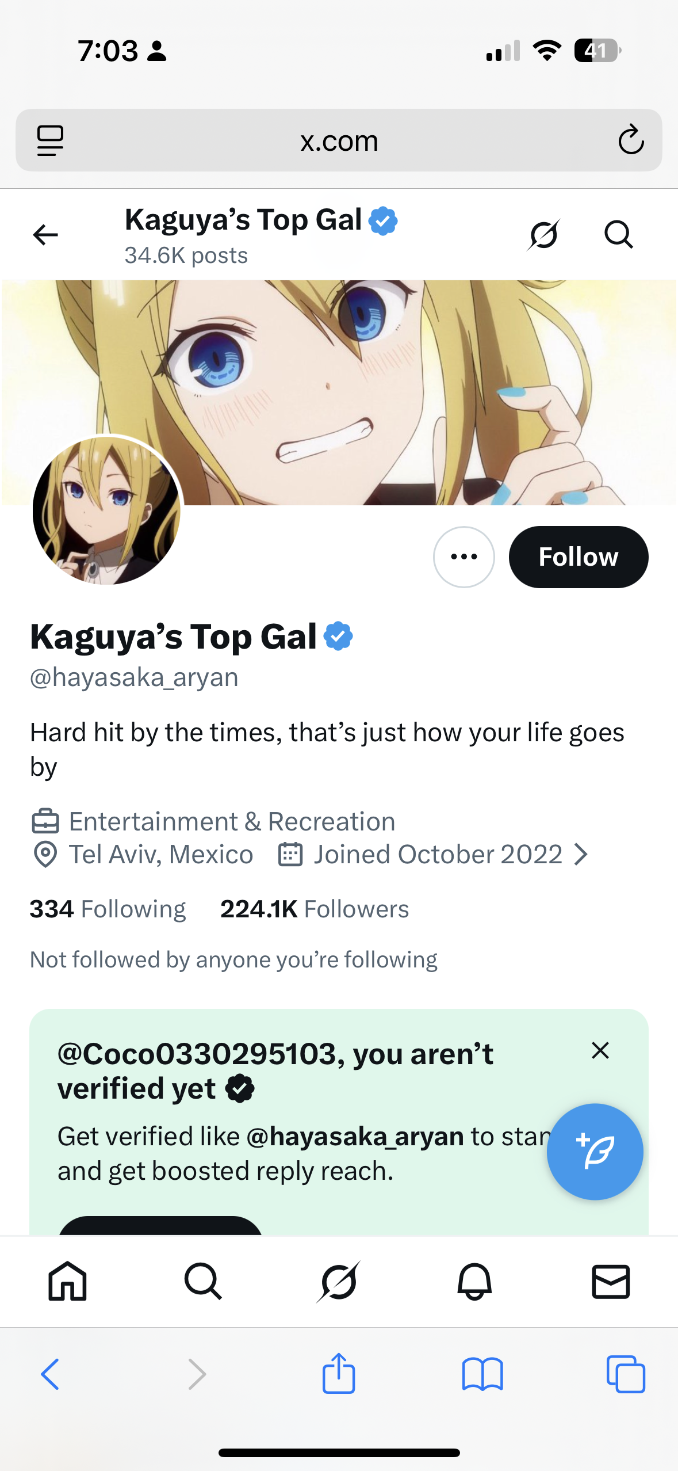This screenshot has height=1471, width=678.
Task: View the 334 Following list
Action: 108,909
